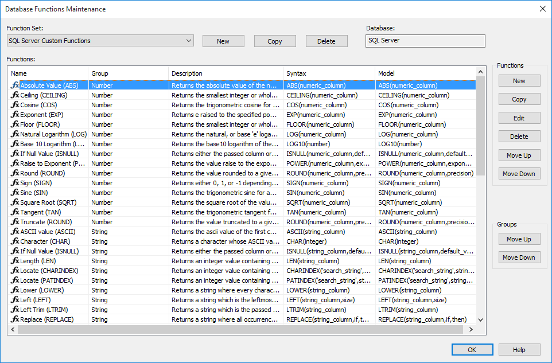The width and height of the screenshot is (552, 363).
Task: Create a new function set with New
Action: (223, 41)
